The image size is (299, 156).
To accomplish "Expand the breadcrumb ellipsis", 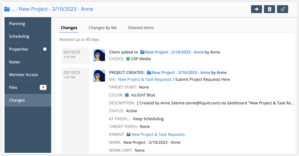I will tap(13, 9).
